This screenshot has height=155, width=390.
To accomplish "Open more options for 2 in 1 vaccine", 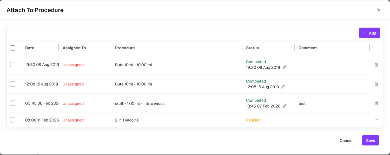I will (x=376, y=120).
